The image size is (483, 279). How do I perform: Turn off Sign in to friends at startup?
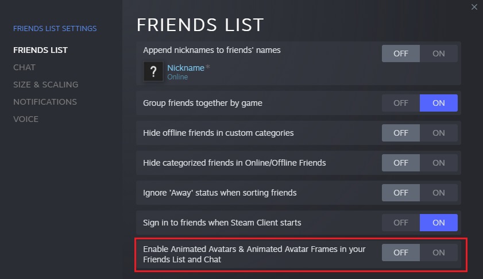[401, 222]
